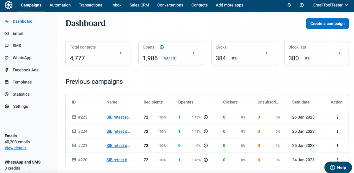Open the EmailToolTester account dropdown
The image size is (354, 173).
click(330, 5)
